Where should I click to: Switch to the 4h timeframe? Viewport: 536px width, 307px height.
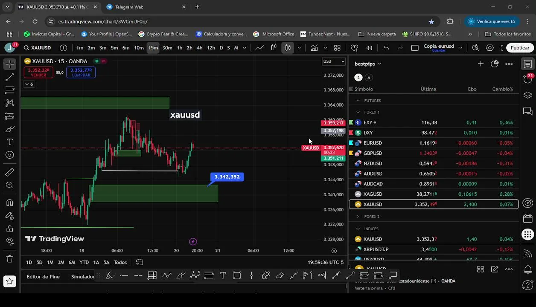point(199,48)
